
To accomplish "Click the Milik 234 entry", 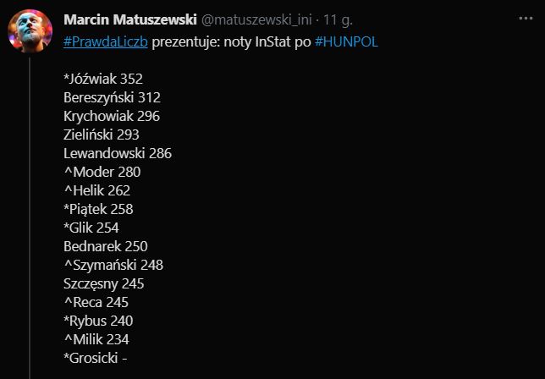I will [x=96, y=339].
